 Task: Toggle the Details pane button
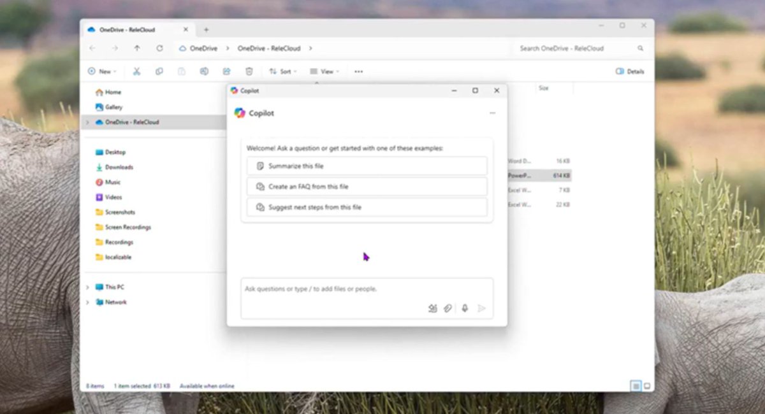pyautogui.click(x=630, y=71)
